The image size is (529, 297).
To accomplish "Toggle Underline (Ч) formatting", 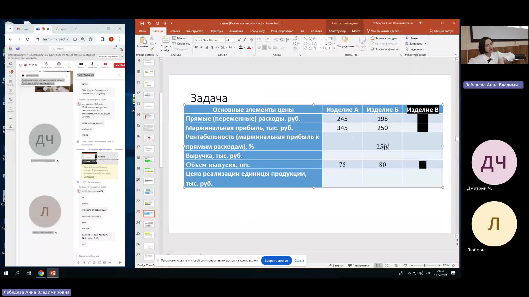I will (207, 48).
